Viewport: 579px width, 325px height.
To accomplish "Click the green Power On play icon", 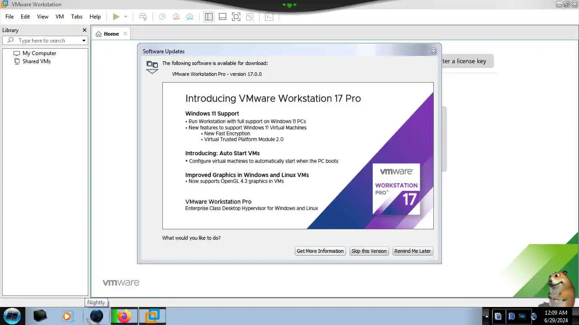I will (x=116, y=17).
